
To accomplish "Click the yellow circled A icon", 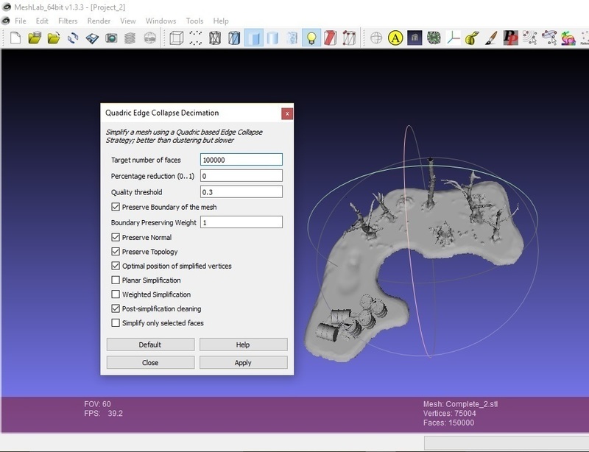I will pos(395,38).
